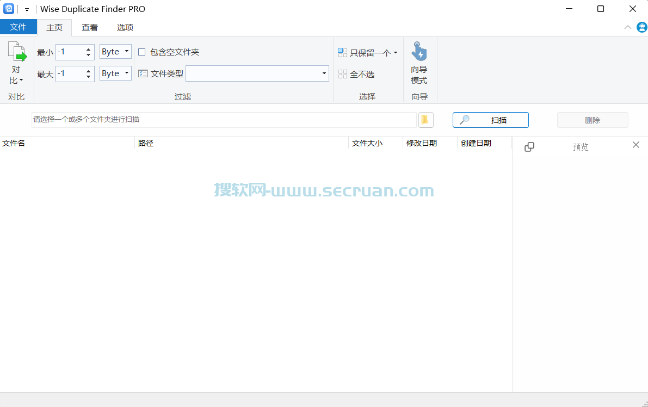Maximize the Wise Duplicate Finder window

point(601,9)
